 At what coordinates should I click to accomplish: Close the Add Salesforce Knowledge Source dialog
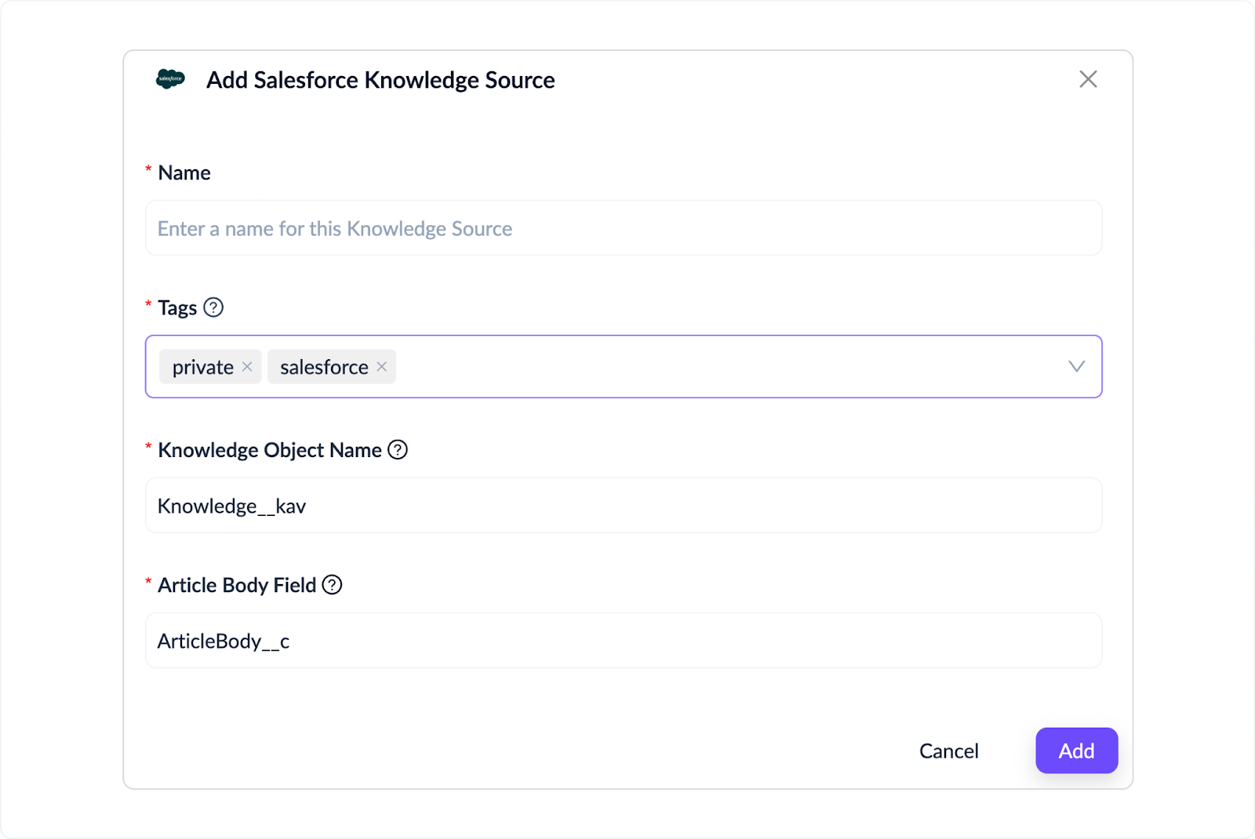point(1088,79)
